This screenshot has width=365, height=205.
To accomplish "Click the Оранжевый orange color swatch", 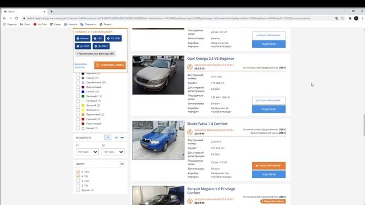I will tap(83, 114).
